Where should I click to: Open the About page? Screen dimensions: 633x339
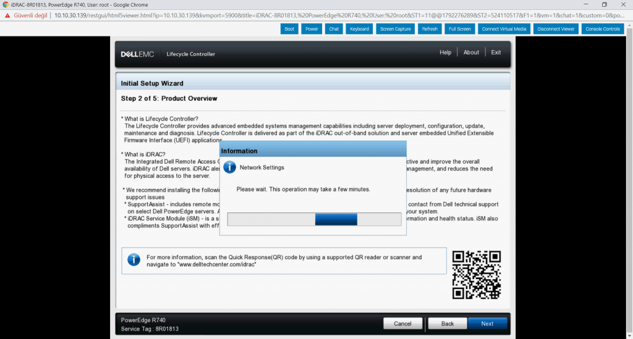pyautogui.click(x=471, y=52)
